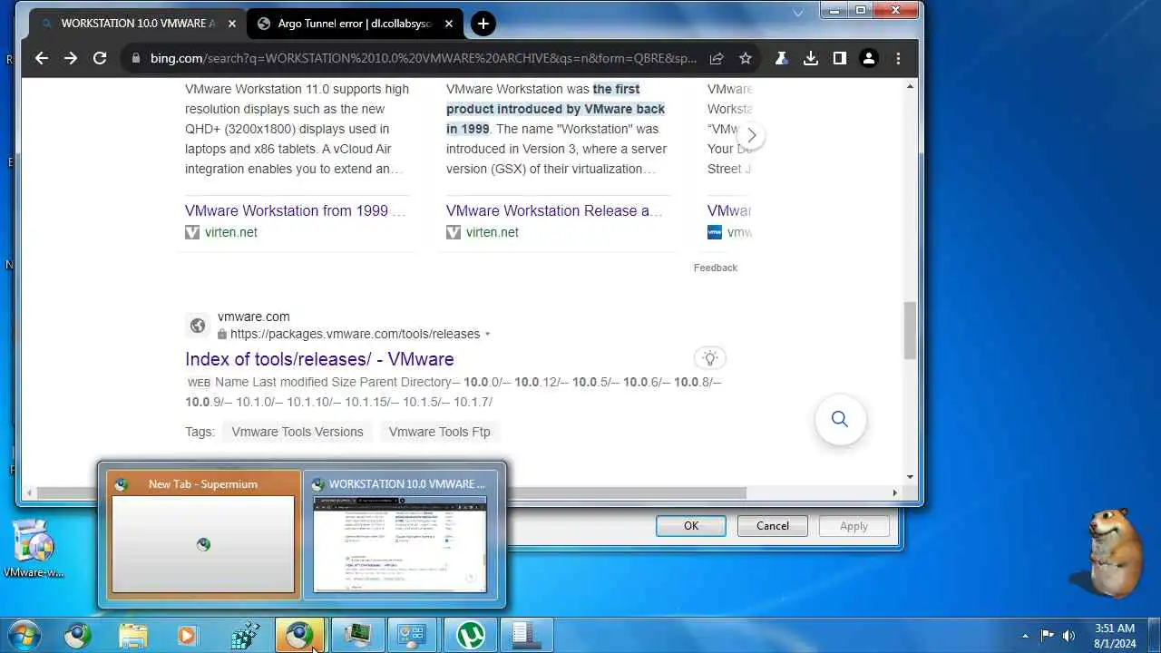Click the lightbulb insights icon
The height and width of the screenshot is (653, 1161).
pyautogui.click(x=710, y=358)
